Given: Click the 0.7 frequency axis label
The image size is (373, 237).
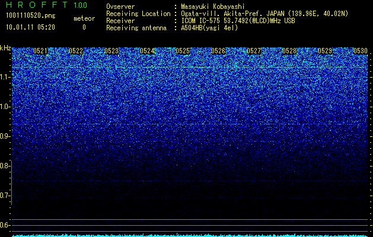Looking at the screenshot, I should (4, 196).
